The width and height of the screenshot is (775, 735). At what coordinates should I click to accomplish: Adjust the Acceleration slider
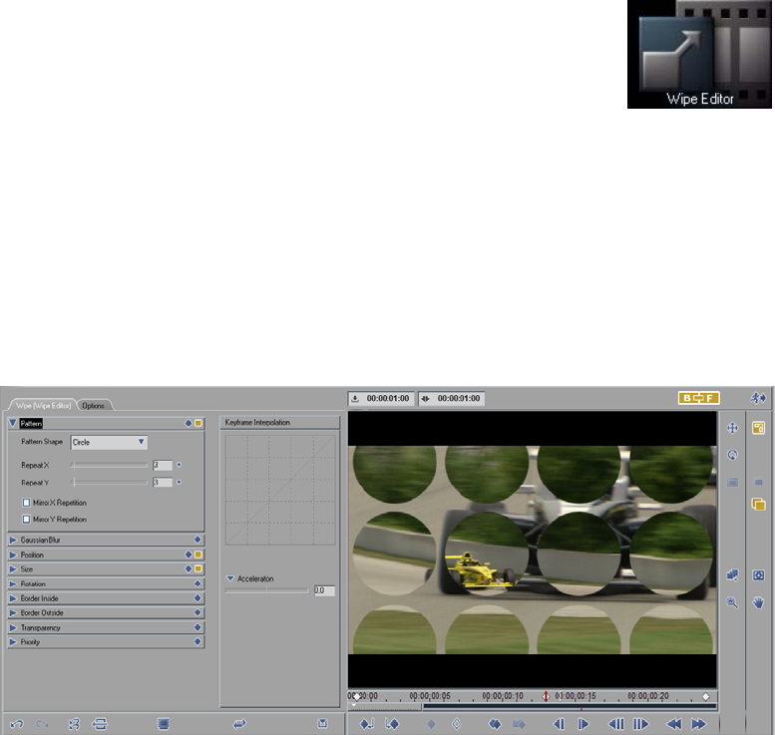point(266,590)
